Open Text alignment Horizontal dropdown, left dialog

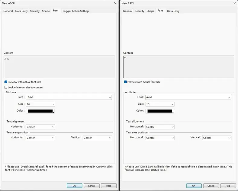point(40,127)
